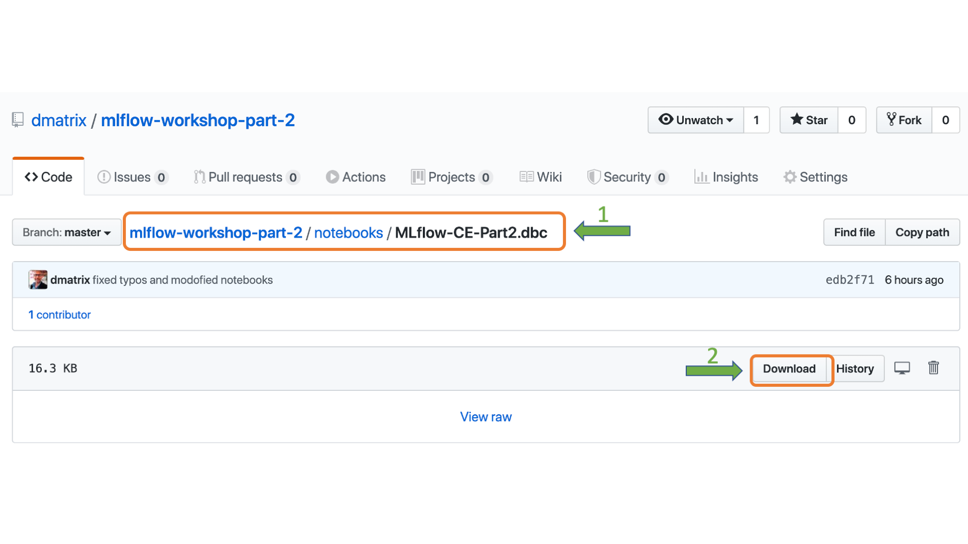
Task: Click mlflow-workshop-part-2 in the file breadcrumb
Action: coord(216,233)
